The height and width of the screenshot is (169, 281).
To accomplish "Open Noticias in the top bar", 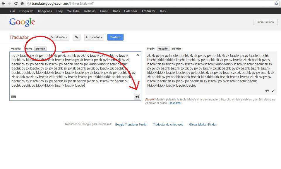I will click(x=90, y=11).
